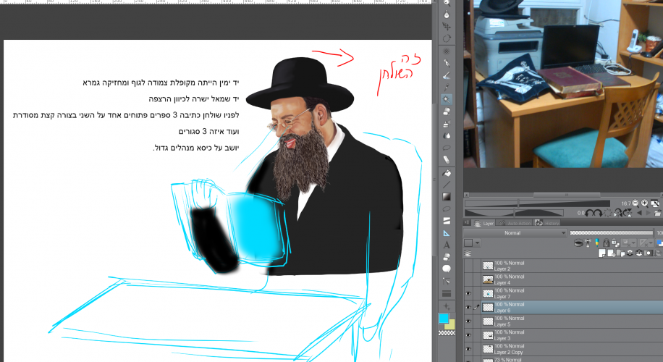Hide Layer 7 using its eye icon
The image size is (663, 362).
click(x=469, y=293)
